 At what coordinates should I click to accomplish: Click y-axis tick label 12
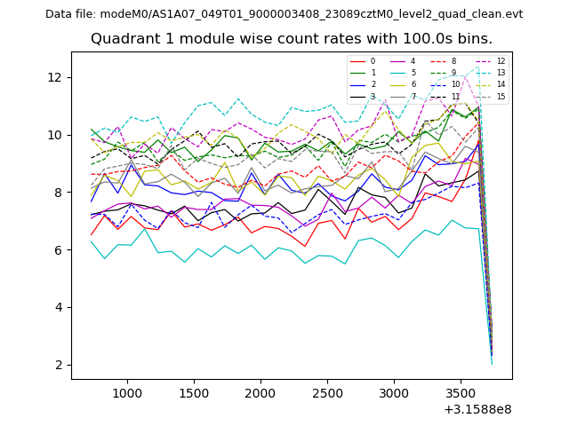pyautogui.click(x=55, y=77)
